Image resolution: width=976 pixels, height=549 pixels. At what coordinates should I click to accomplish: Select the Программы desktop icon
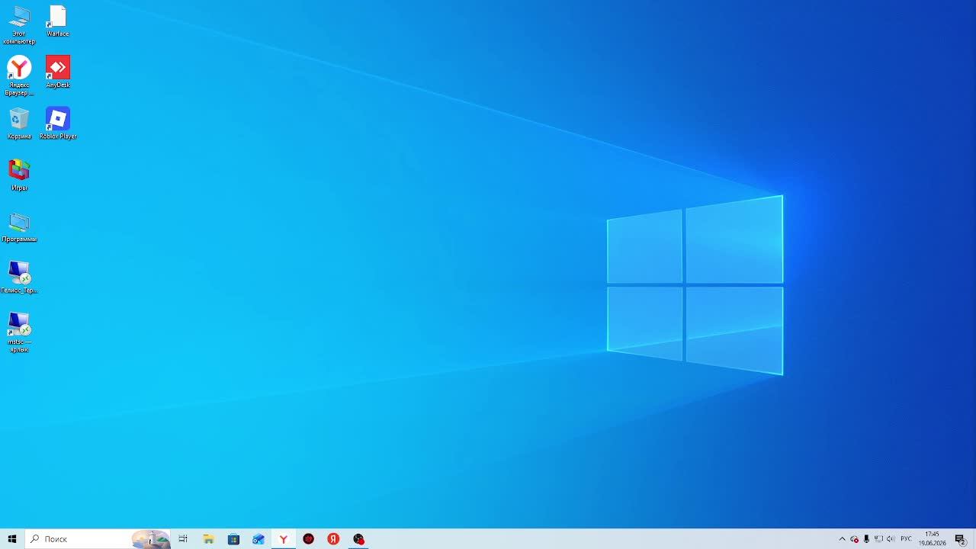pyautogui.click(x=19, y=226)
